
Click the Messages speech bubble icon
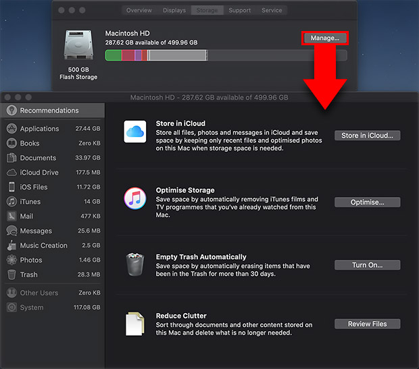point(11,231)
